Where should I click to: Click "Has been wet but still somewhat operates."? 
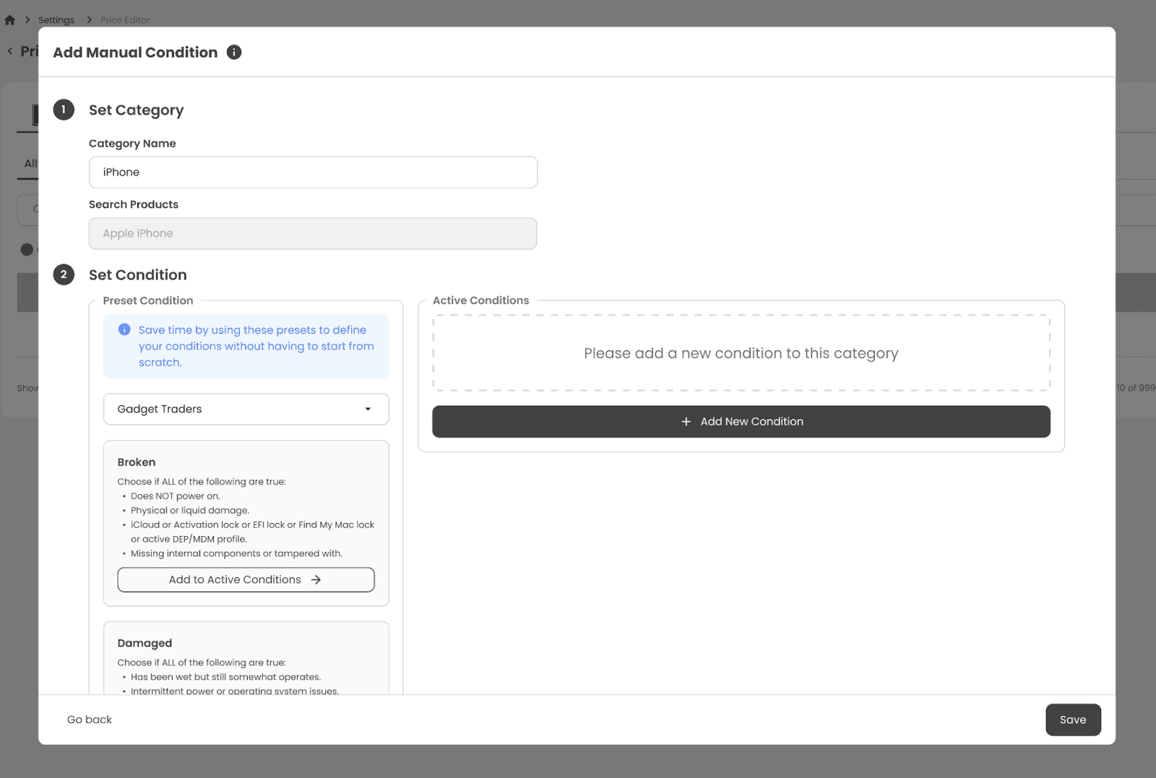click(226, 677)
